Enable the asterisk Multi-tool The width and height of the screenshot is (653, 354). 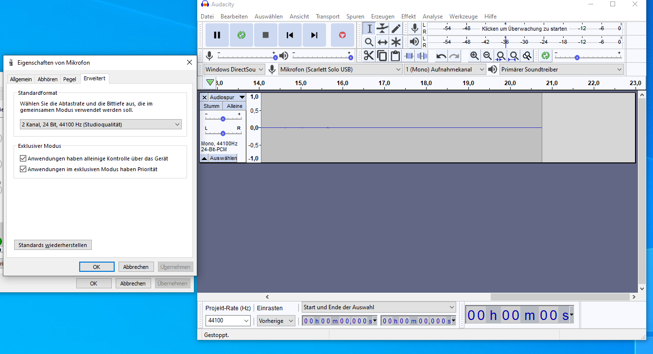tap(396, 42)
